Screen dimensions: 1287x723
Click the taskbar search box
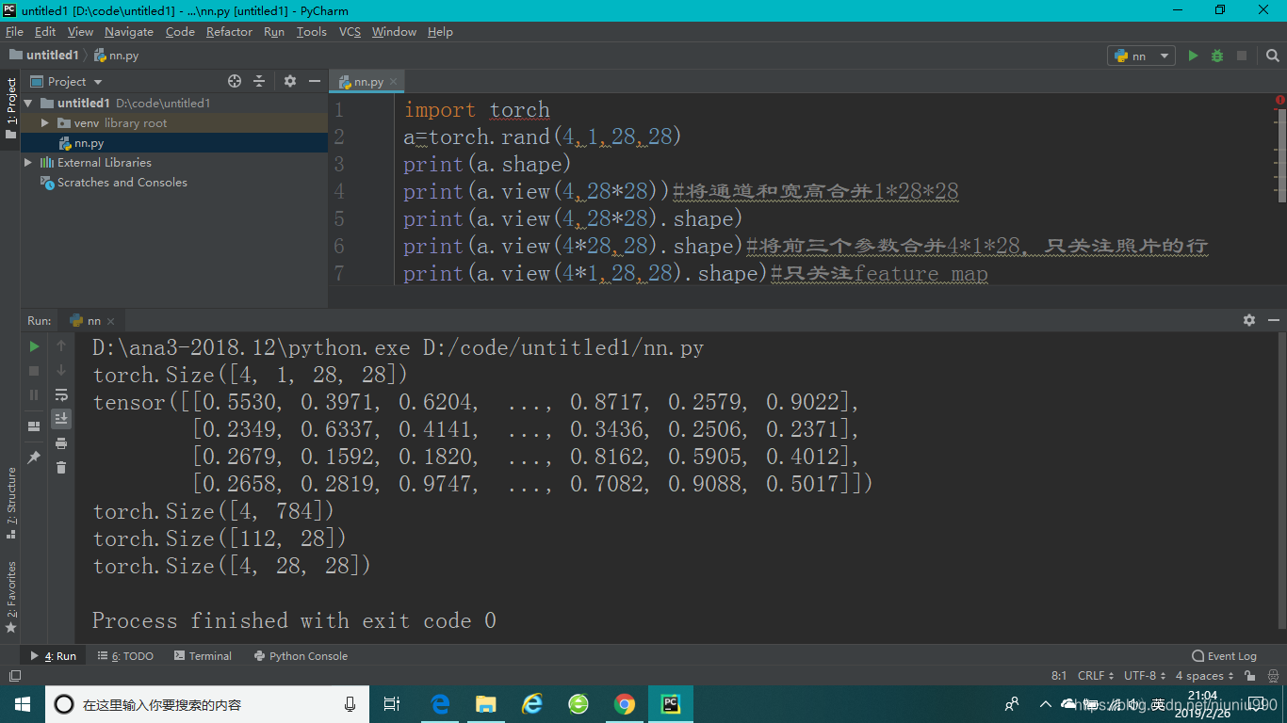tap(207, 704)
